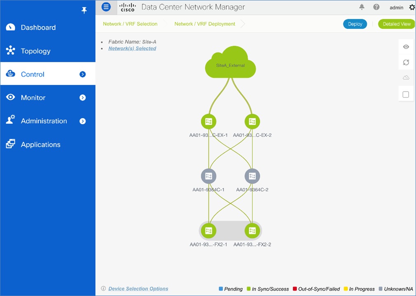Click the red Out-of-Sync/Failed legend swatch
The width and height of the screenshot is (416, 296).
click(x=295, y=289)
